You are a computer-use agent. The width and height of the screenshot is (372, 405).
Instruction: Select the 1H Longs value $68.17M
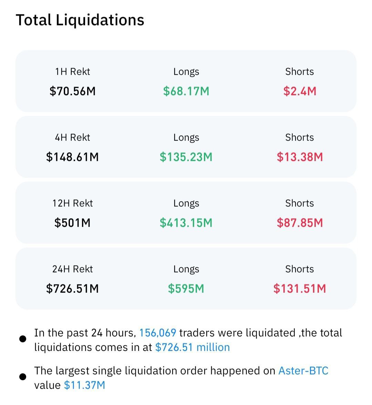pos(186,91)
